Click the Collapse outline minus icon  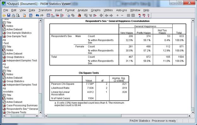pos(122,15)
